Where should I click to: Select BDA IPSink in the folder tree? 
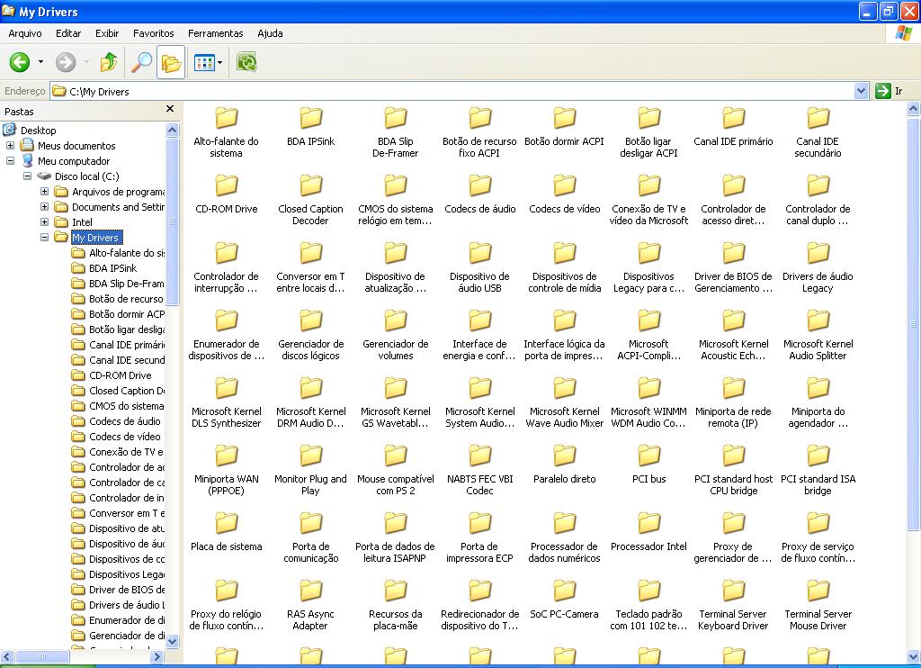[x=112, y=268]
